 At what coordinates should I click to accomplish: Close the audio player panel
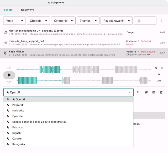click(162, 68)
